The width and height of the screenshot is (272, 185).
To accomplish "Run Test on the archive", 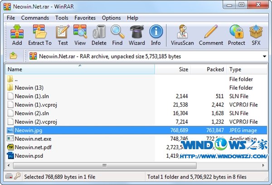I will click(63, 34).
